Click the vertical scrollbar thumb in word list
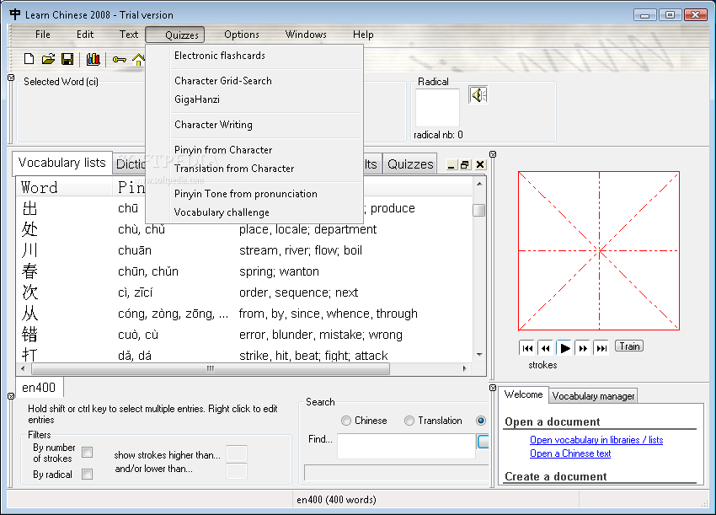The height and width of the screenshot is (515, 716). [479, 210]
